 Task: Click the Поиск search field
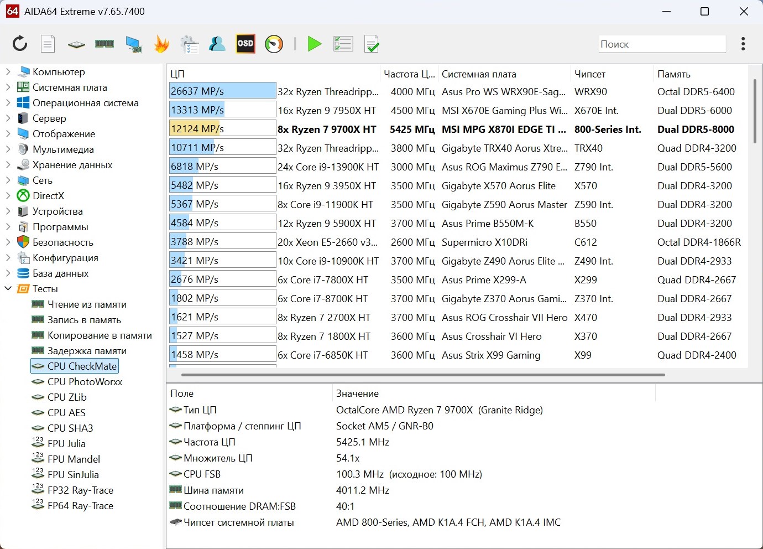662,44
